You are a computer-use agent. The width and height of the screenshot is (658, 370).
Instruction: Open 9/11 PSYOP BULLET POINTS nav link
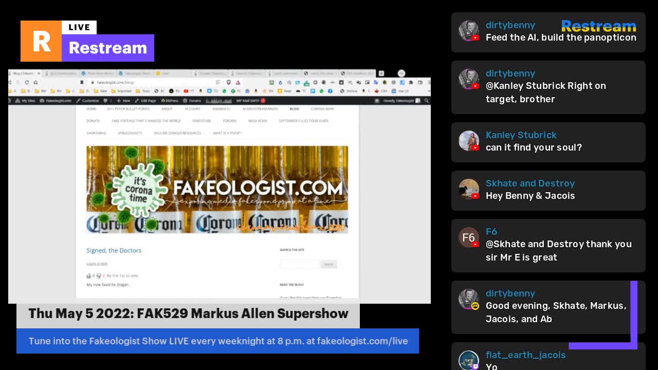point(128,109)
